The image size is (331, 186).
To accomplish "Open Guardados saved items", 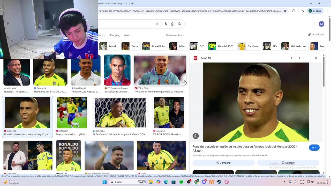I will 316,35.
